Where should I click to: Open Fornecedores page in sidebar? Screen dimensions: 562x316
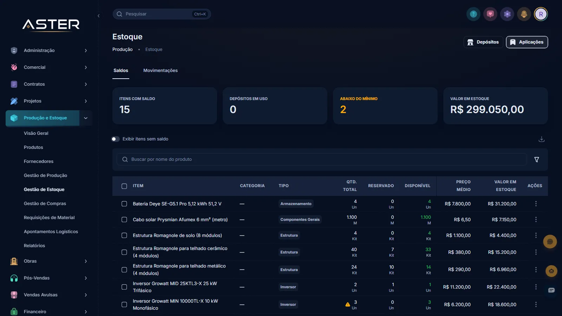(39, 162)
